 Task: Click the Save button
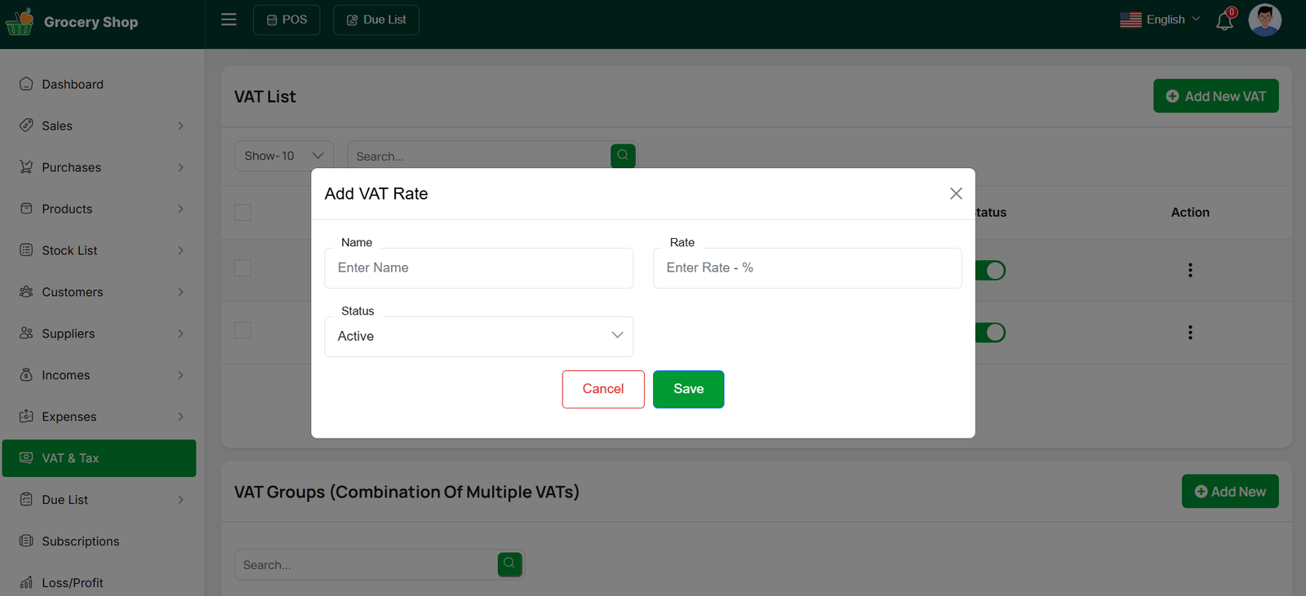click(x=688, y=389)
